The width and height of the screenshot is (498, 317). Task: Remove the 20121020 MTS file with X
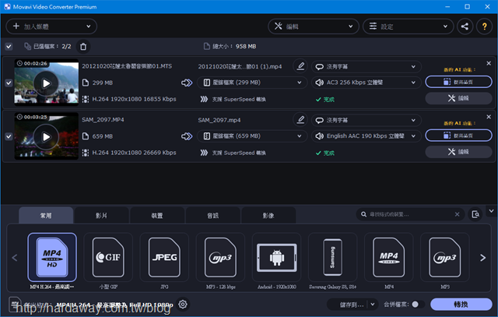489,63
